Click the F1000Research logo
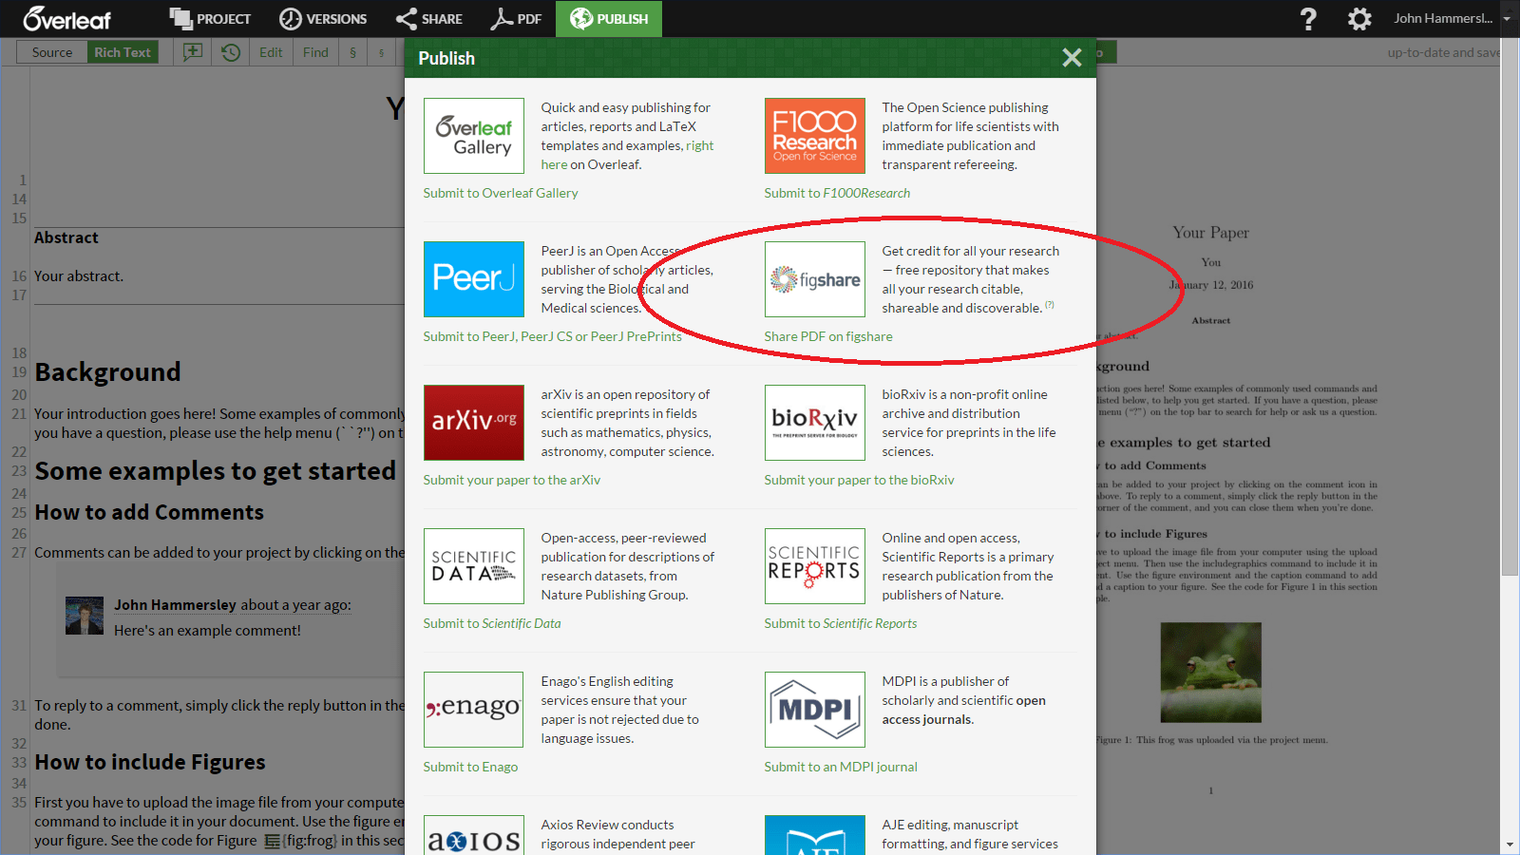Viewport: 1520px width, 855px height. click(815, 136)
